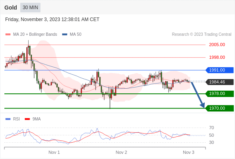
Task: Click the Nov 3 date axis label
Action: click(x=188, y=152)
